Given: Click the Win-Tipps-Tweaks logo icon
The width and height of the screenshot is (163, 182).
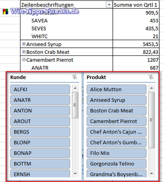Looking at the screenshot, I should [x=5, y=11].
